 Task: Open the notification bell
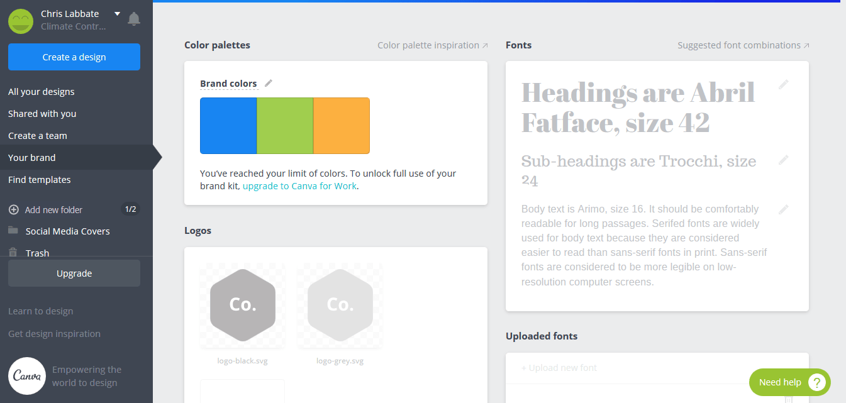pyautogui.click(x=134, y=19)
